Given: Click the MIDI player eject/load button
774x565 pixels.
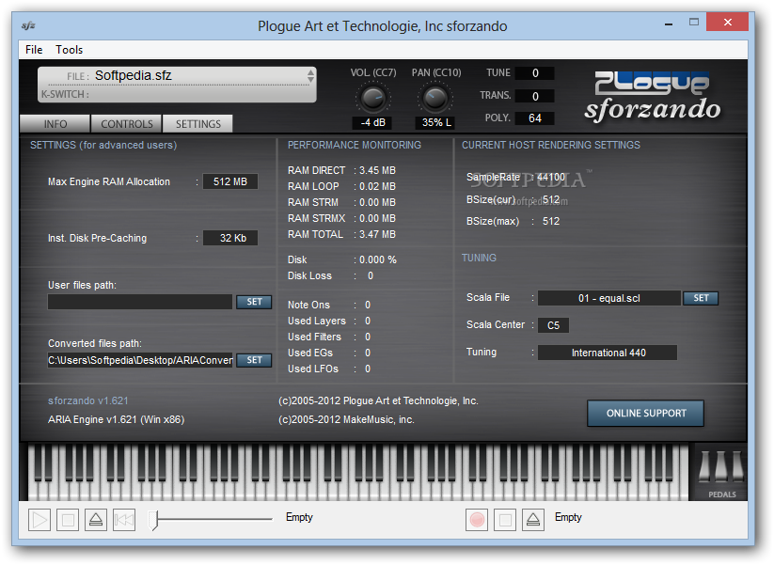Looking at the screenshot, I should [96, 520].
